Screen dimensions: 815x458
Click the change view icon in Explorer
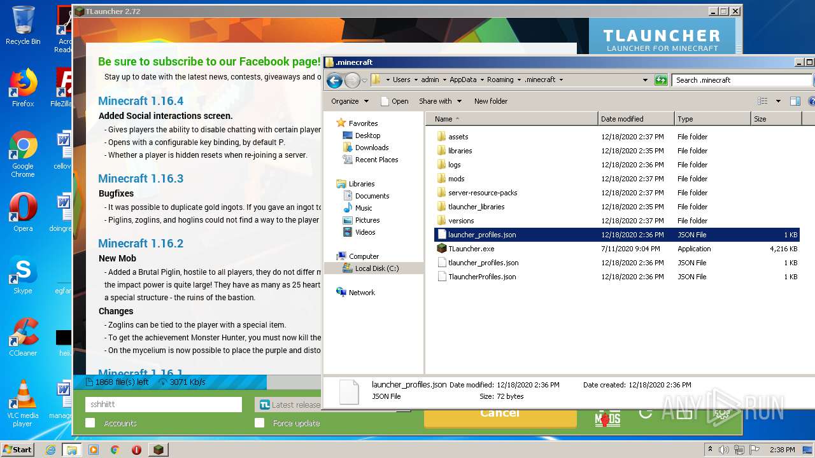762,101
